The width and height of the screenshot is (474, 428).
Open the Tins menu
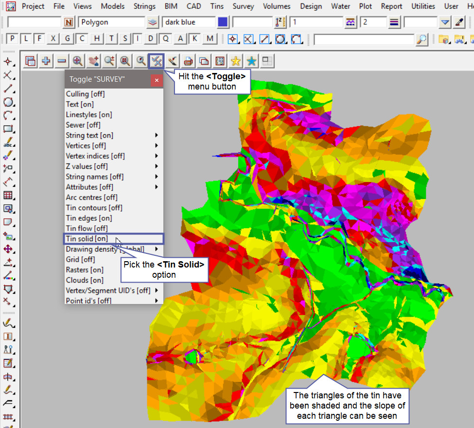[217, 6]
